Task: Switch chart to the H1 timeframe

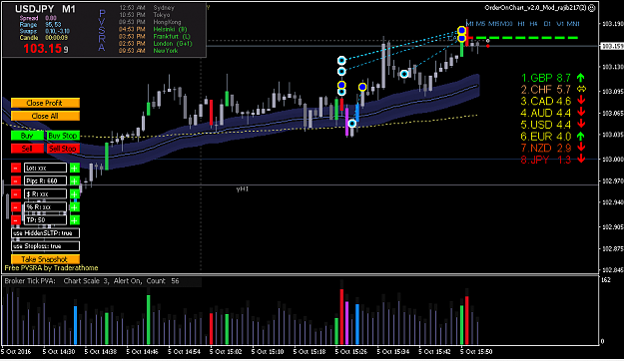Action: pyautogui.click(x=521, y=24)
